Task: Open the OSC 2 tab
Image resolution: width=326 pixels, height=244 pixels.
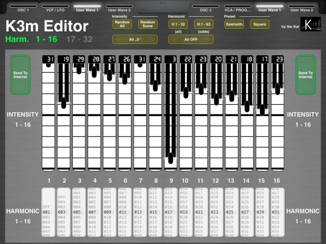Action: (x=205, y=9)
